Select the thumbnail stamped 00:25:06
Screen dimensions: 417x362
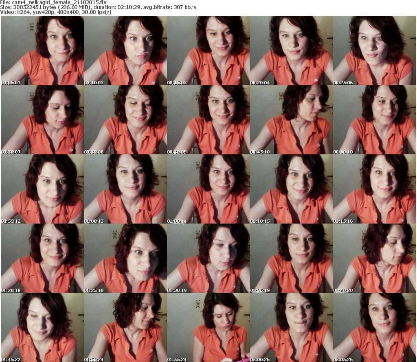(375, 50)
